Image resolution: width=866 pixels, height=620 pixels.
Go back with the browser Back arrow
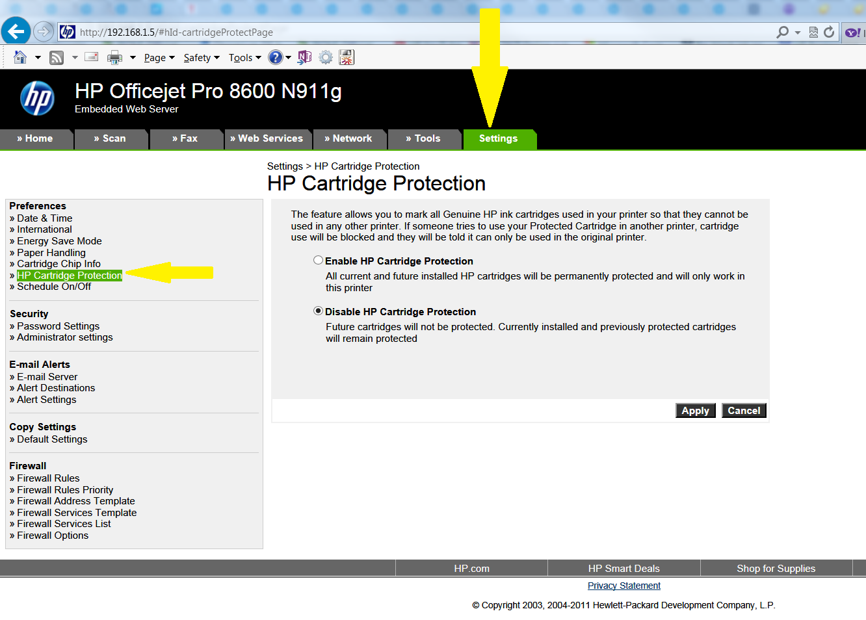click(x=16, y=31)
